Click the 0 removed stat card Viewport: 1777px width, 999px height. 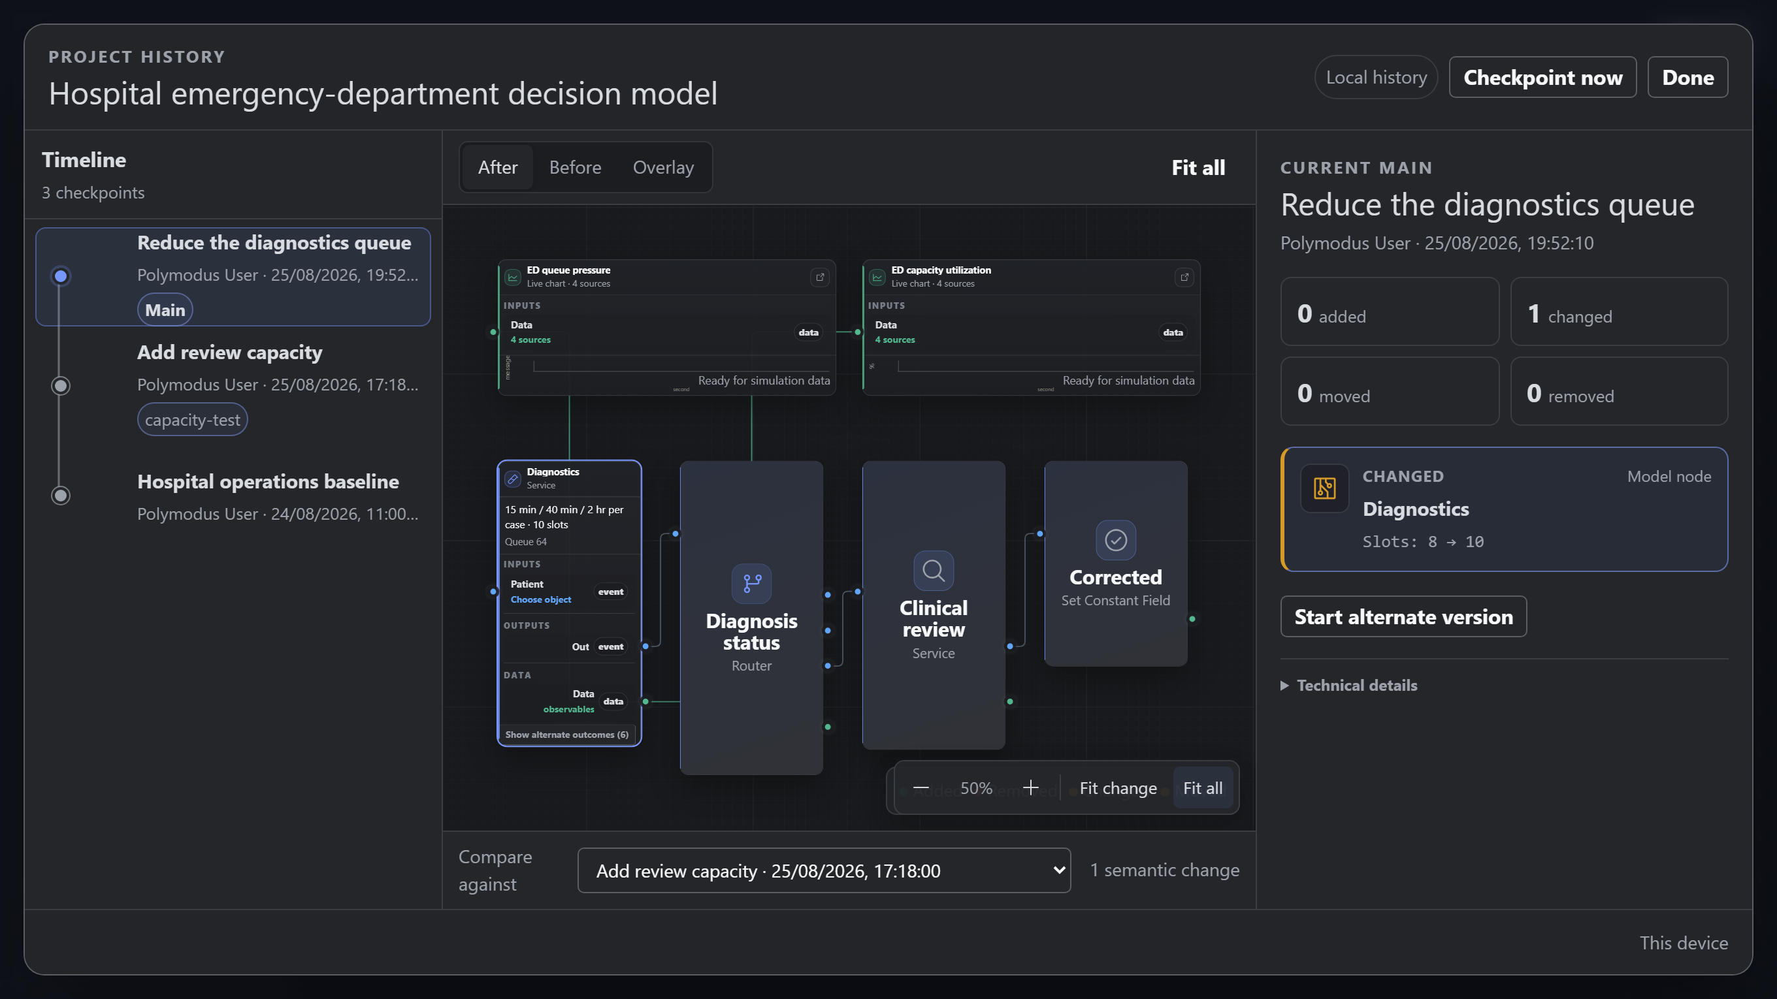coord(1618,392)
